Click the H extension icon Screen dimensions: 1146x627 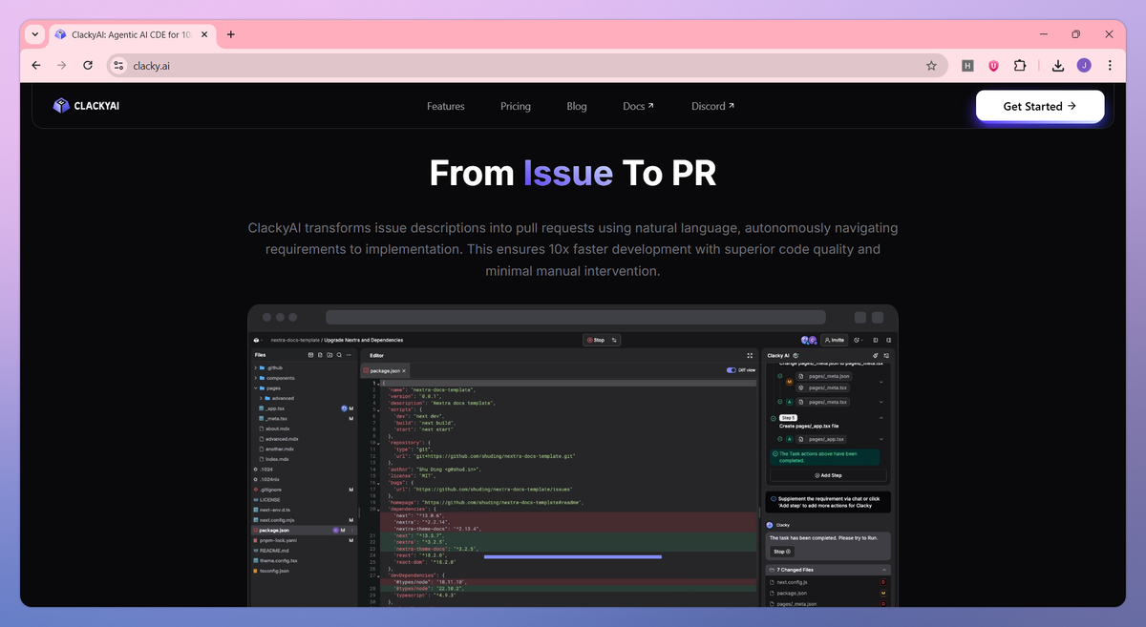click(x=967, y=66)
